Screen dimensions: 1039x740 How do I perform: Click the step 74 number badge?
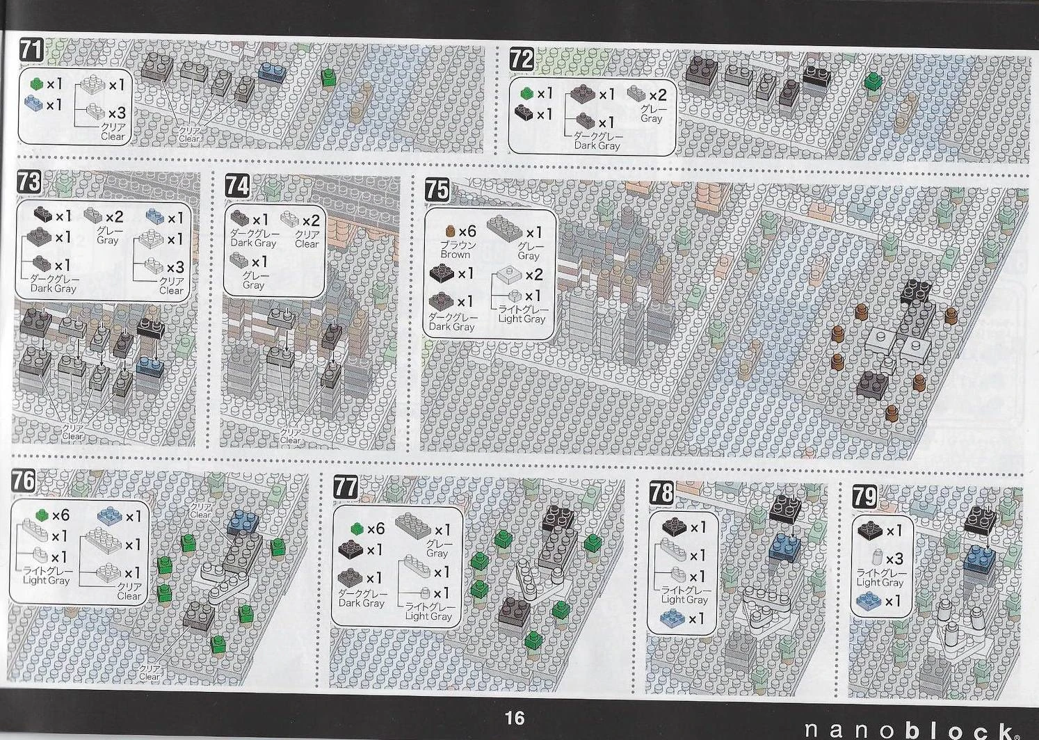pyautogui.click(x=237, y=186)
